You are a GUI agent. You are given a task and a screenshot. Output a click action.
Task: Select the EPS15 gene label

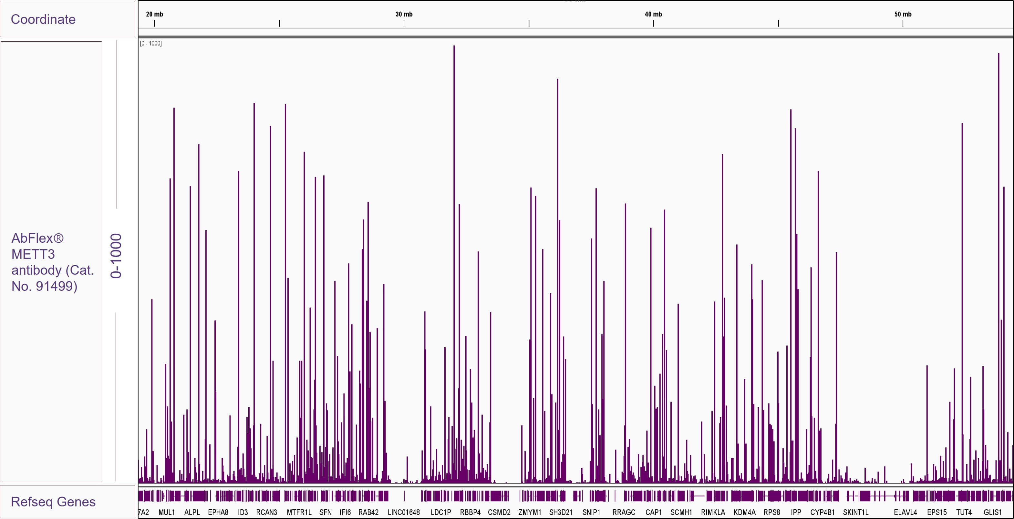coord(937,512)
